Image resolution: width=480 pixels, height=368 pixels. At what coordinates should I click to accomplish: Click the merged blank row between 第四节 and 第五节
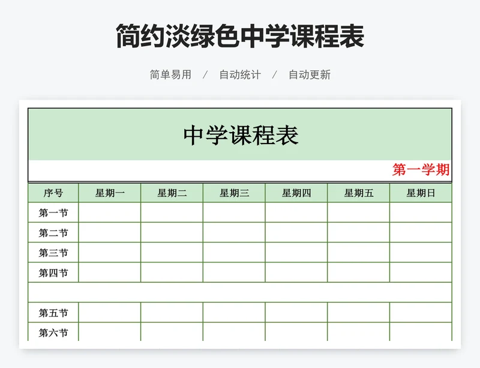[x=240, y=292]
